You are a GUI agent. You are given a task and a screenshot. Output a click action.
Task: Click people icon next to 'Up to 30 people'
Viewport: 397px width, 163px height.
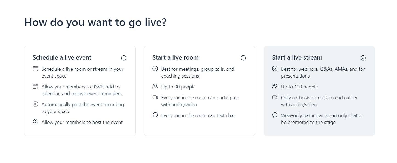click(x=155, y=87)
